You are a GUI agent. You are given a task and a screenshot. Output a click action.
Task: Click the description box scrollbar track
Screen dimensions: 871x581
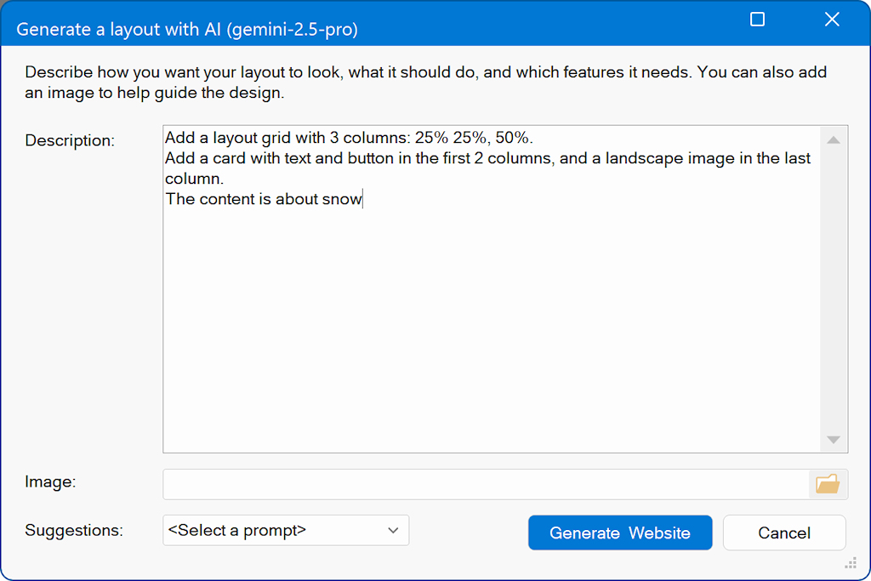(833, 289)
